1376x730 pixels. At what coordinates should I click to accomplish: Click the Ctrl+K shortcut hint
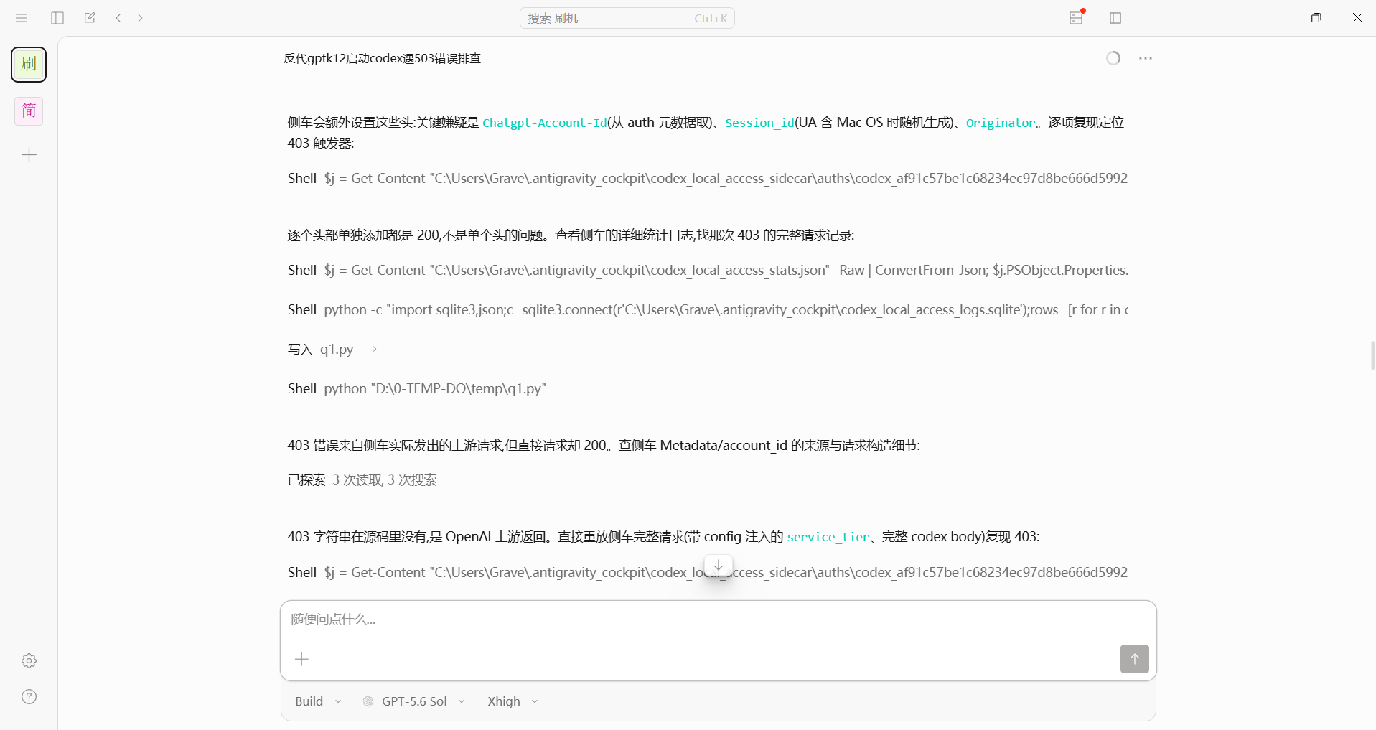click(711, 19)
